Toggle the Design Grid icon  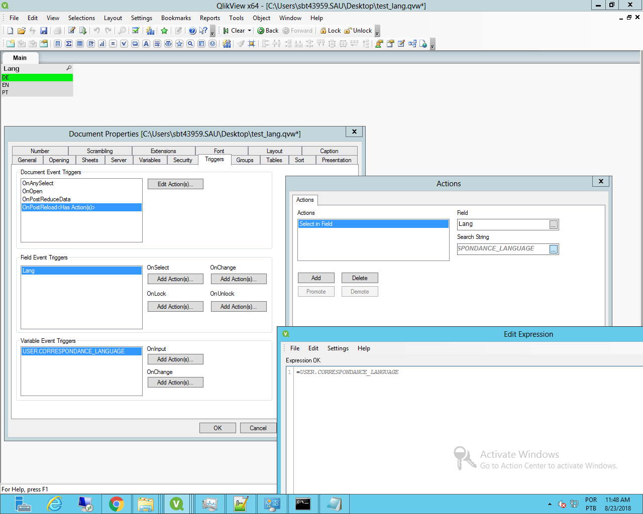252,44
